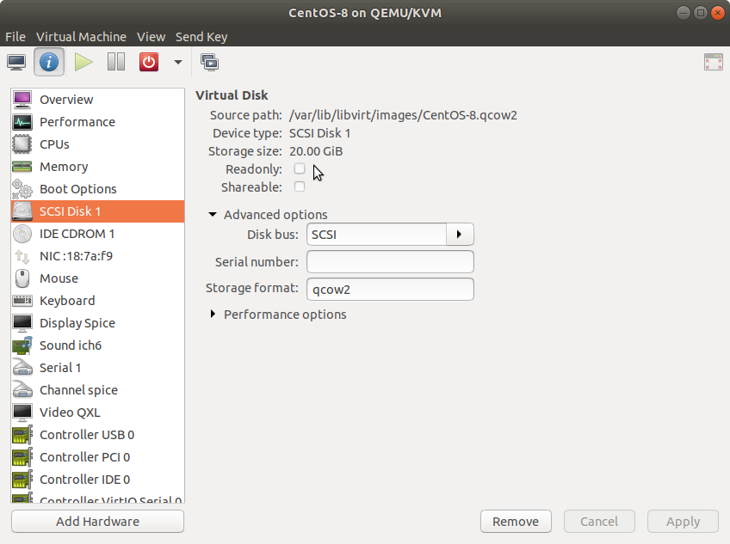Click the Remove button
This screenshot has width=730, height=544.
coord(516,521)
